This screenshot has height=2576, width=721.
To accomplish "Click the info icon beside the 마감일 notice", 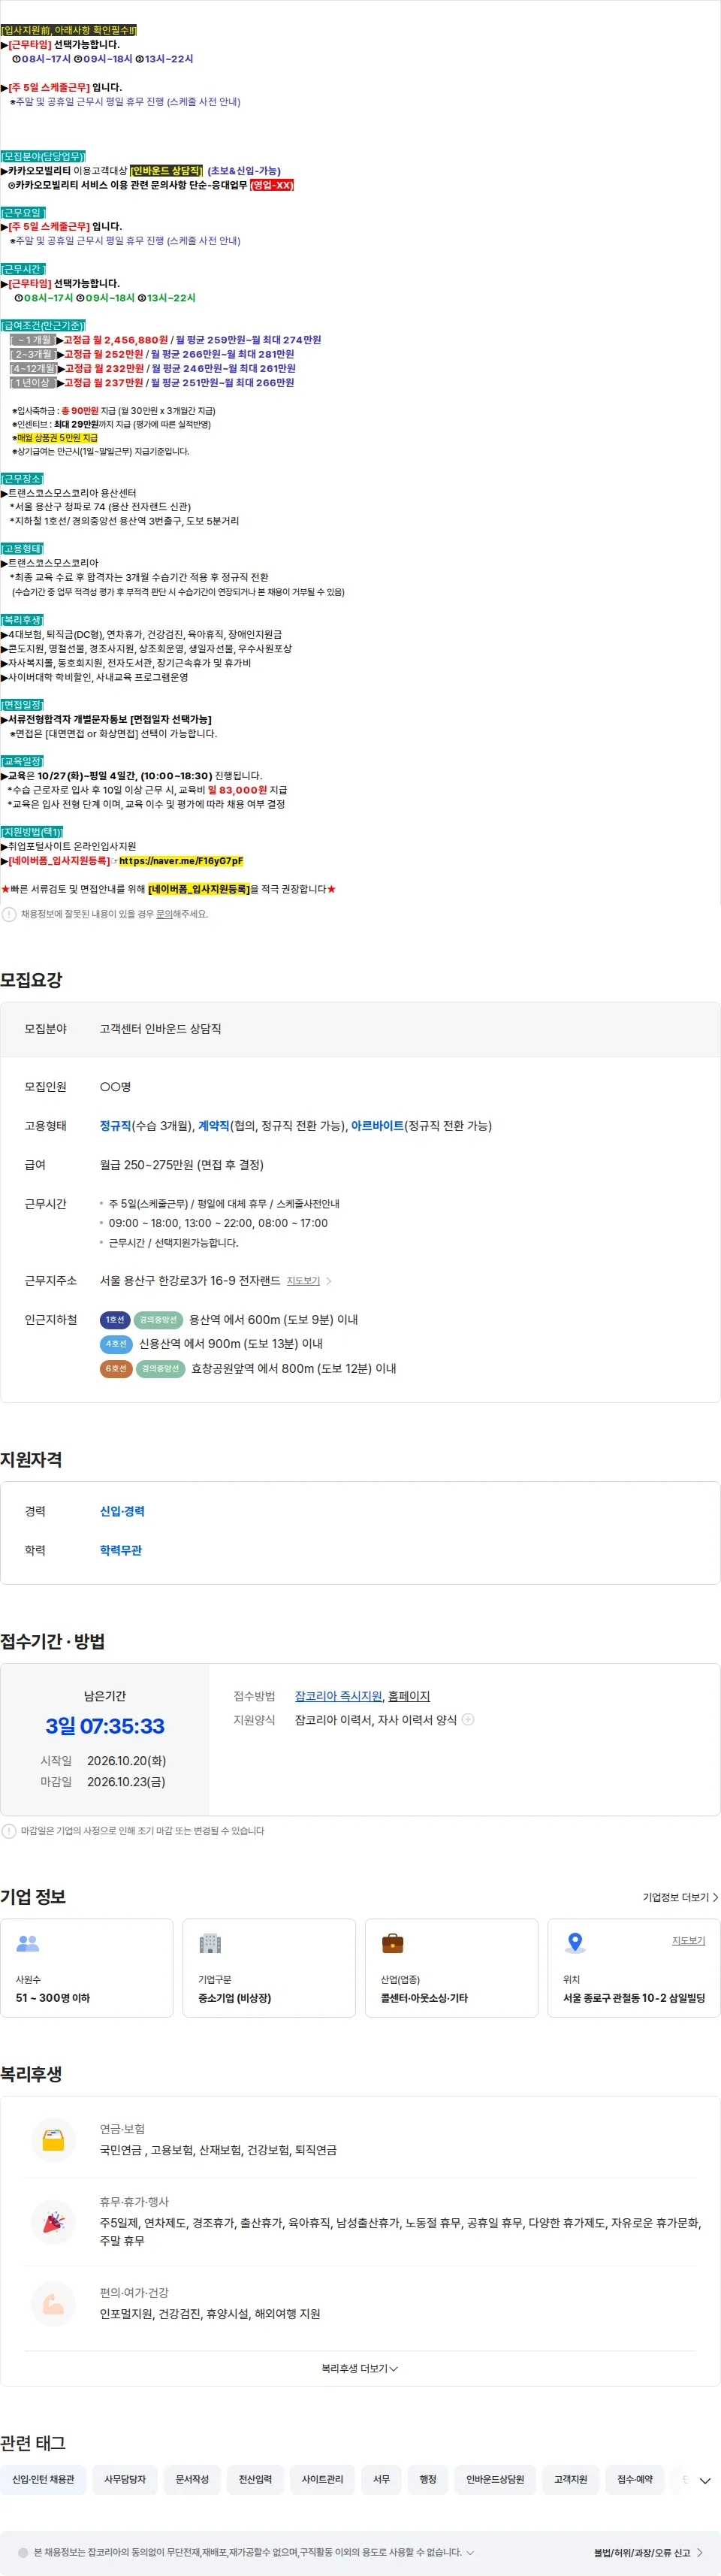I will 9,1831.
